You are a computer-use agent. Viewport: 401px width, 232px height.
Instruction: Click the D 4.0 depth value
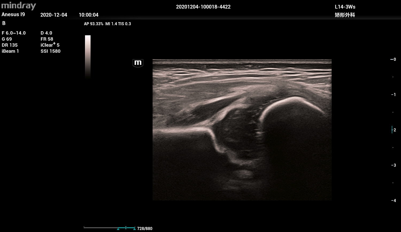point(46,33)
